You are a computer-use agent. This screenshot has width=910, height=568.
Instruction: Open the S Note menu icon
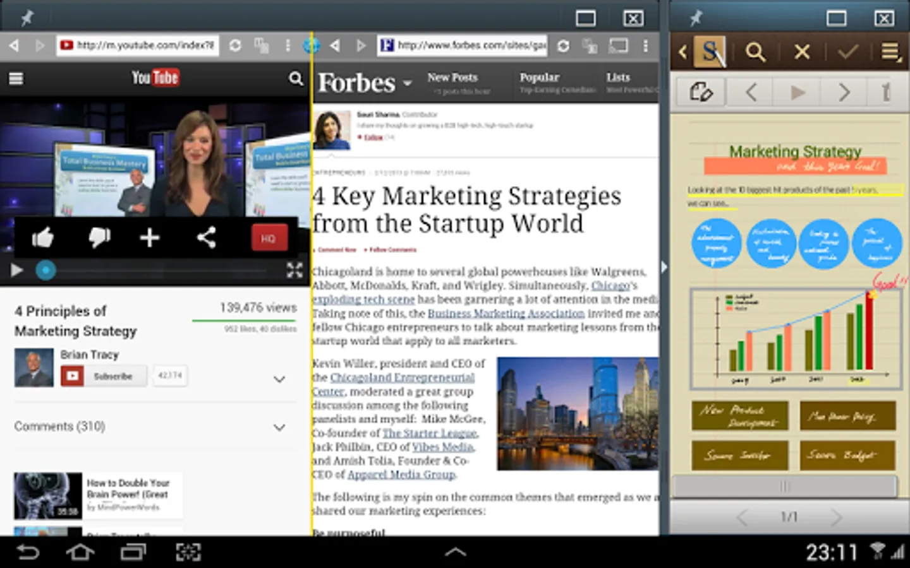(891, 52)
